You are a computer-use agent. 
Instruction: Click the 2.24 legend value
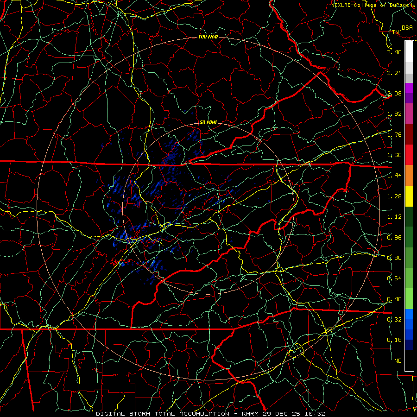point(394,73)
